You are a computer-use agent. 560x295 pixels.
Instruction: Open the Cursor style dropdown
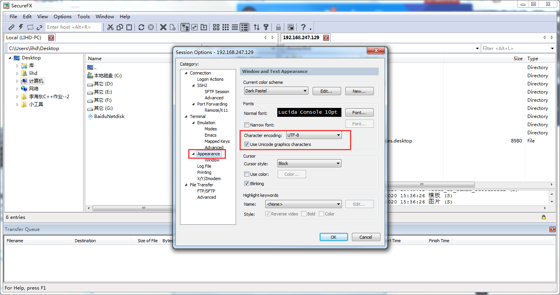(309, 163)
